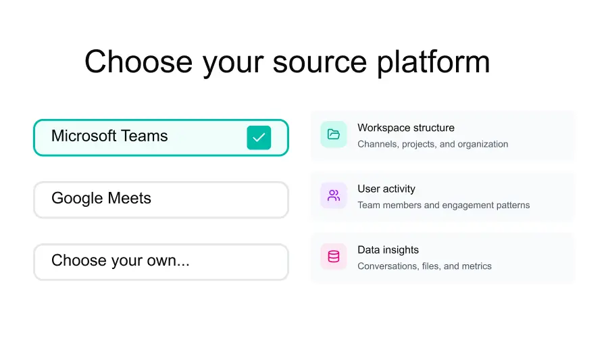Click the Data insights title
Image resolution: width=608 pixels, height=338 pixels.
click(x=388, y=249)
